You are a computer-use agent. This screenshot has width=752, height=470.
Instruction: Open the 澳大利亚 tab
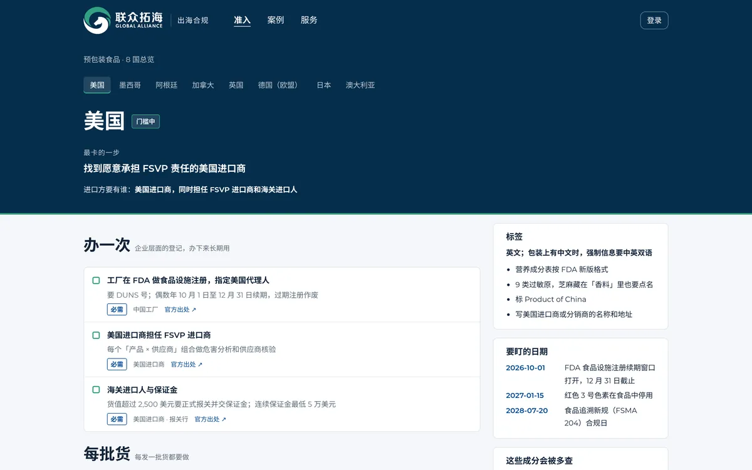click(360, 85)
